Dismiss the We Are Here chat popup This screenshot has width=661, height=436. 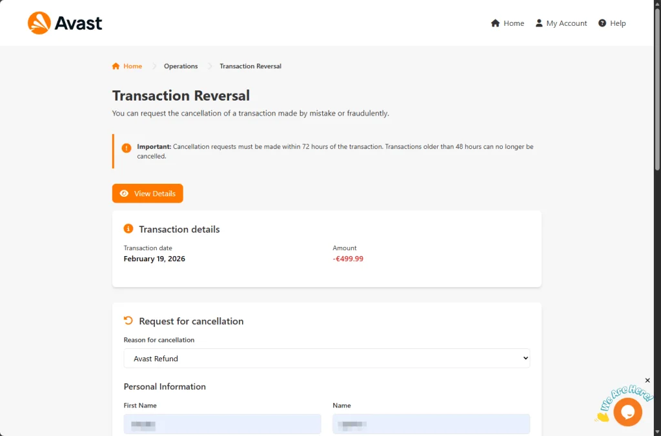(x=647, y=381)
